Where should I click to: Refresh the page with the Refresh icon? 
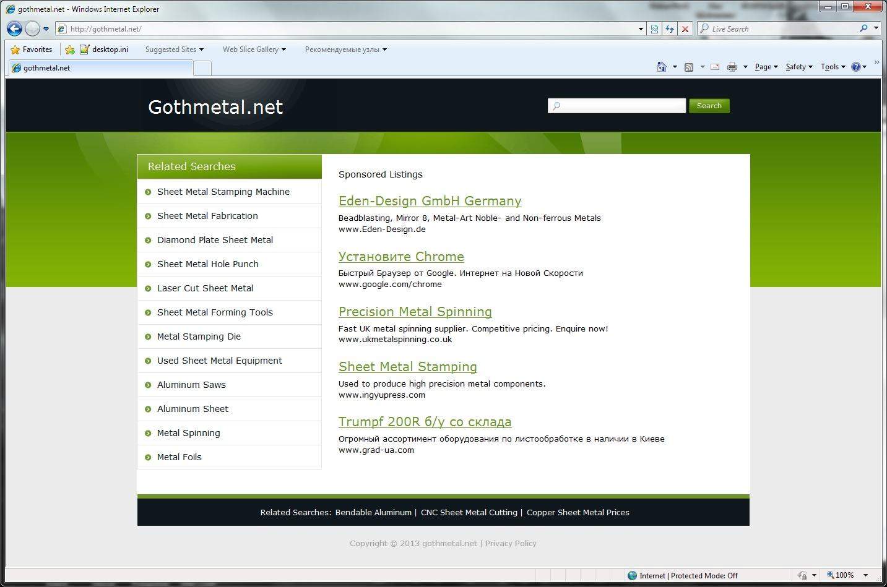click(x=670, y=29)
